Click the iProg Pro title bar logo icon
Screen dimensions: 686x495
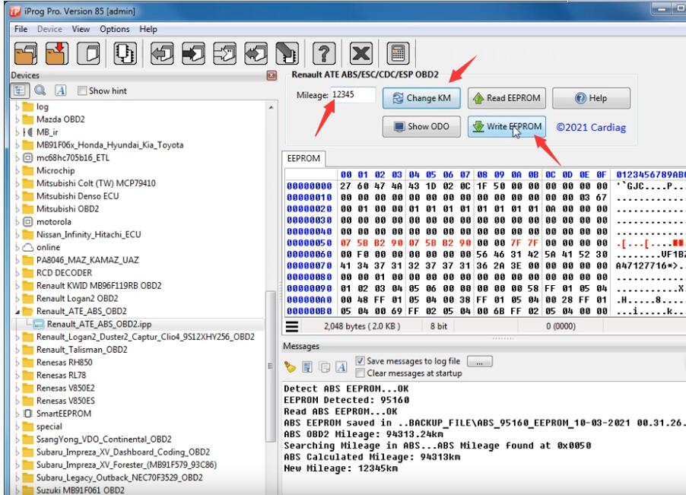[16, 11]
